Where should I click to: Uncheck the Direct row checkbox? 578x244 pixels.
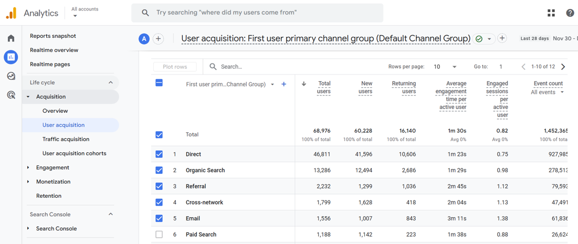click(x=159, y=154)
